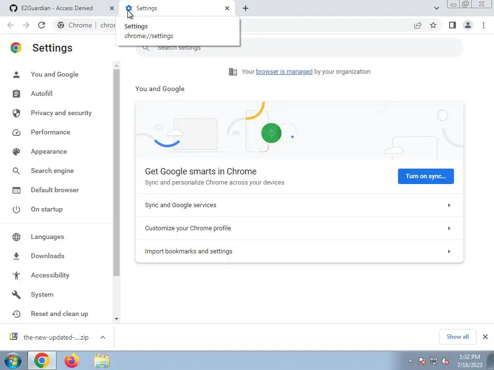Reload the page with the refresh icon
Screen dimensions: 494x370
tap(41, 25)
